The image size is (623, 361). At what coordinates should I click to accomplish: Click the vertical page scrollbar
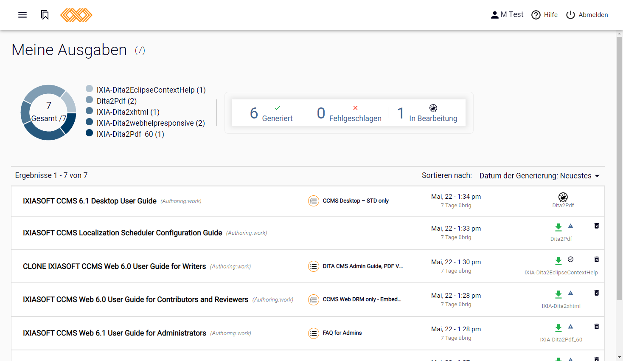[x=620, y=168]
